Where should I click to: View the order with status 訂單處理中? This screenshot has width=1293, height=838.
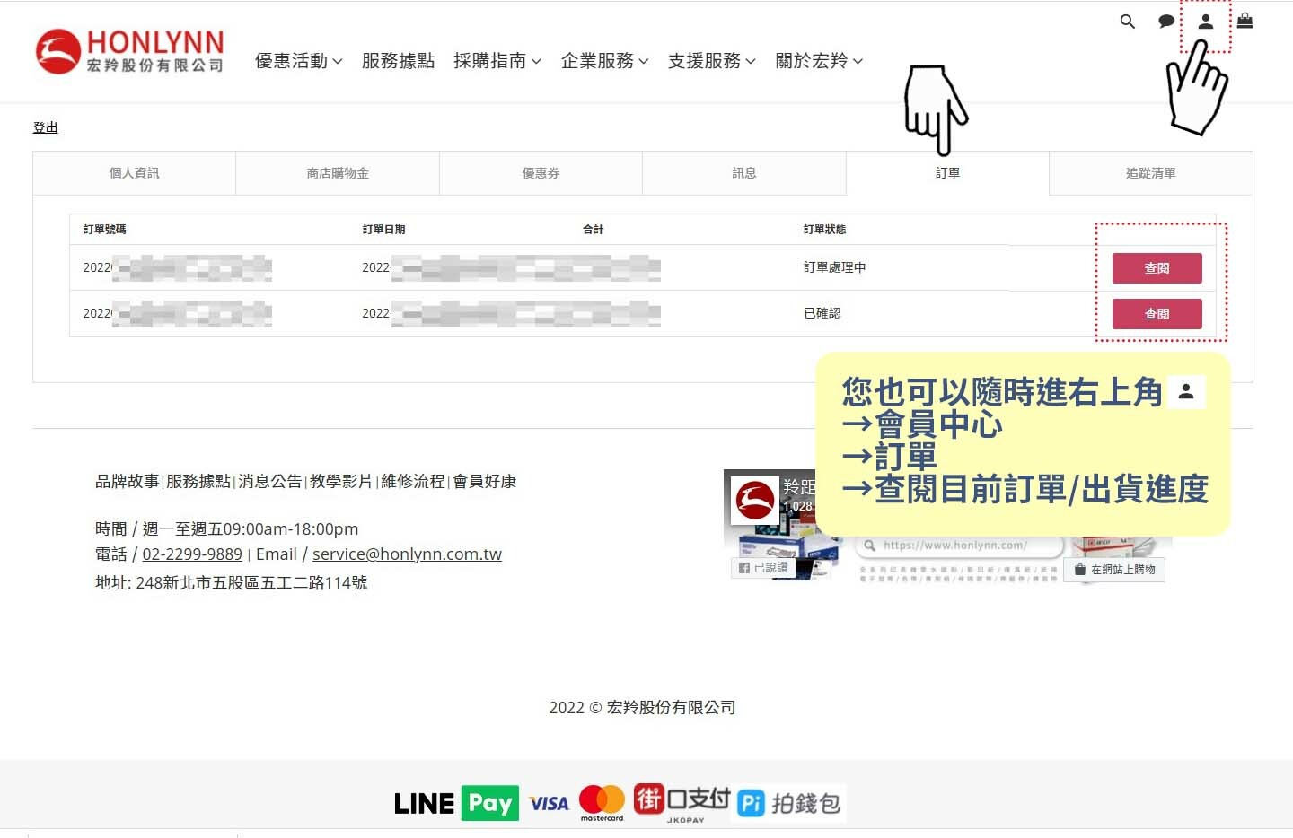1157,268
